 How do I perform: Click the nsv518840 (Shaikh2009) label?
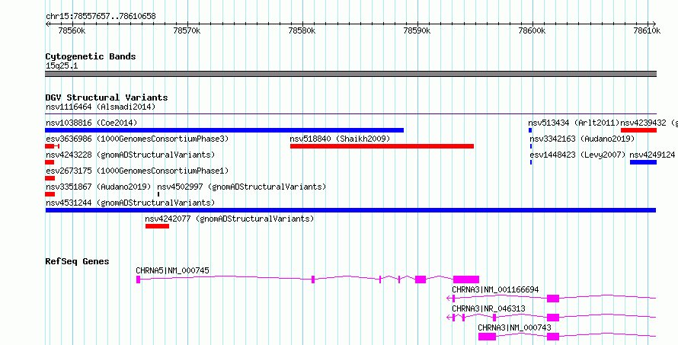pyautogui.click(x=340, y=139)
